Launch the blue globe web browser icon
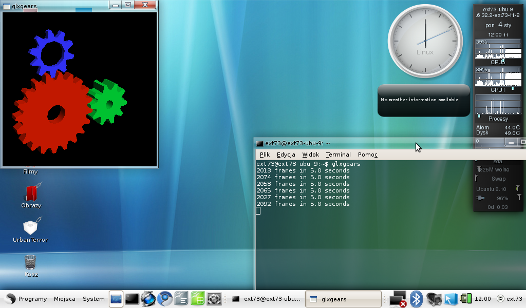 [x=148, y=299]
